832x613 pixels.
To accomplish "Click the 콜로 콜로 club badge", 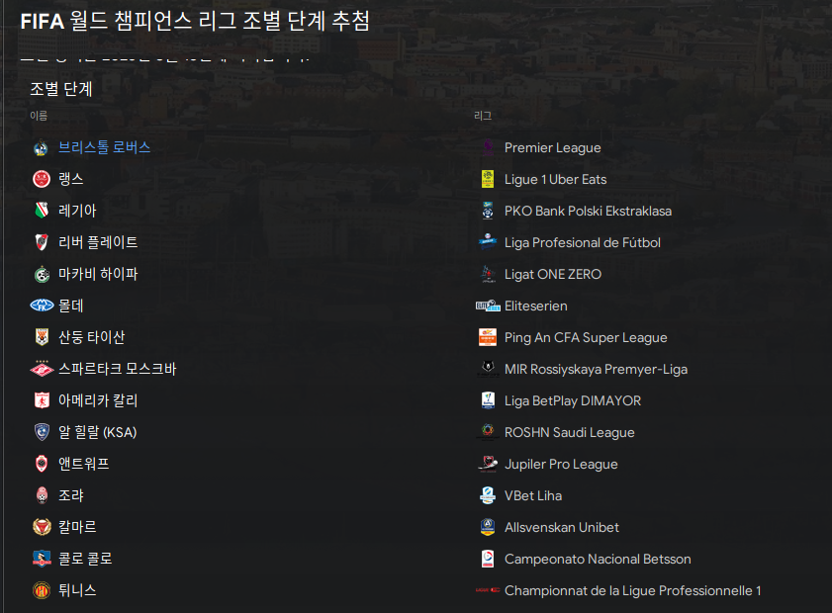I will (42, 559).
